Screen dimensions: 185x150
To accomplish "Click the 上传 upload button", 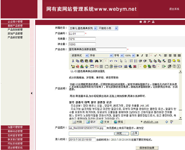I will [135, 133].
